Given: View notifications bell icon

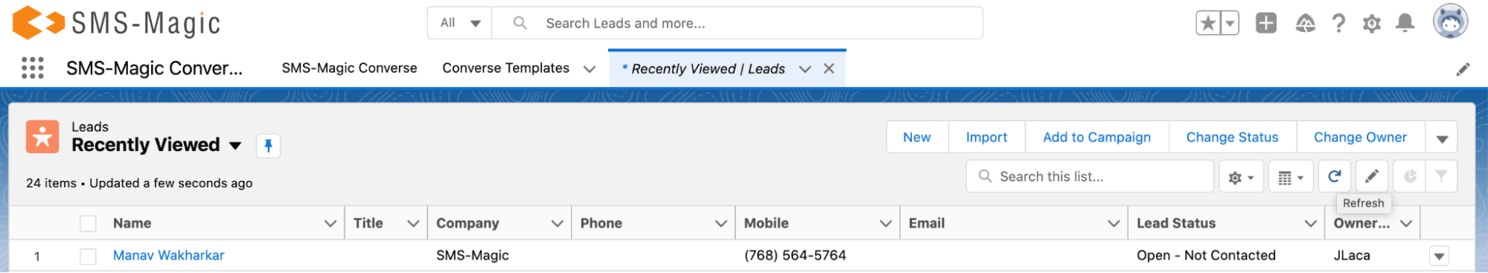Looking at the screenshot, I should click(1405, 23).
